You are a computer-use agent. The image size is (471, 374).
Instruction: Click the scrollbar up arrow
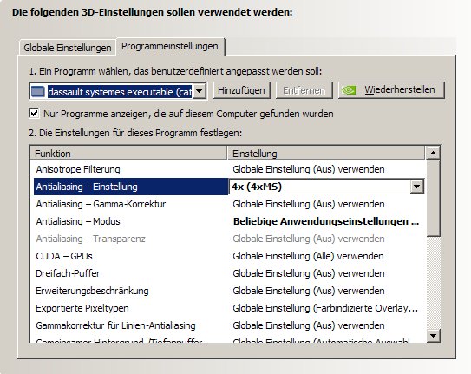[x=433, y=153]
